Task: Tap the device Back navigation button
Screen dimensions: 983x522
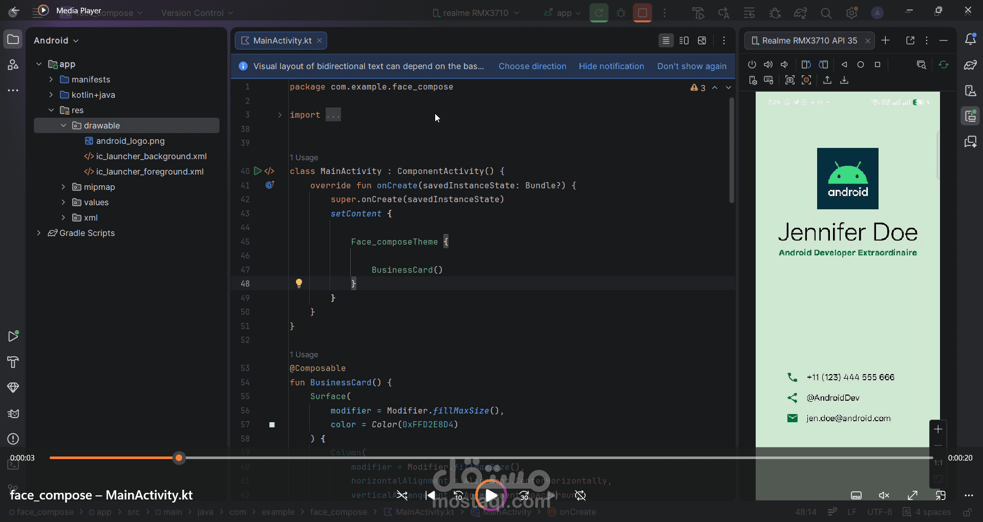Action: pyautogui.click(x=844, y=64)
